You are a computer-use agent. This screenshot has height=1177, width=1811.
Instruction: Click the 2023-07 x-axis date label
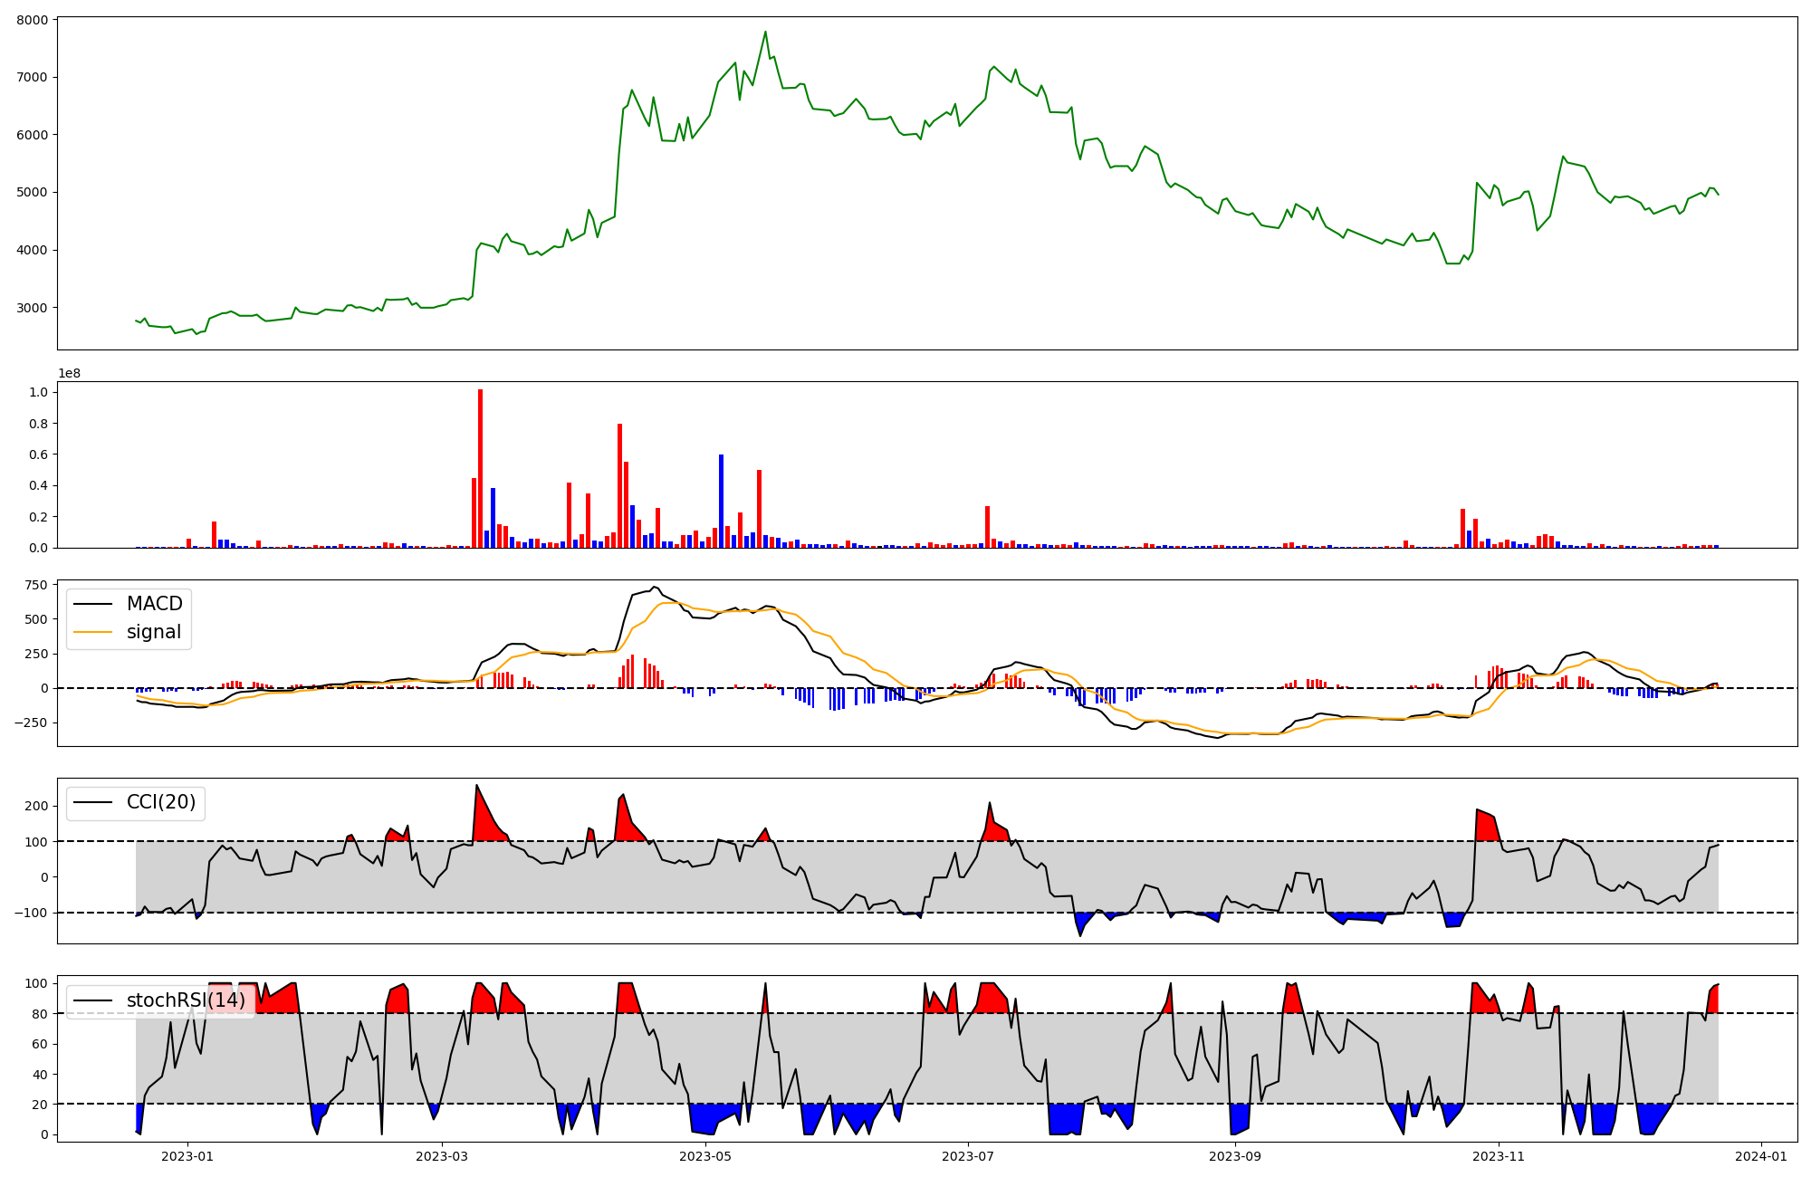click(x=969, y=1156)
